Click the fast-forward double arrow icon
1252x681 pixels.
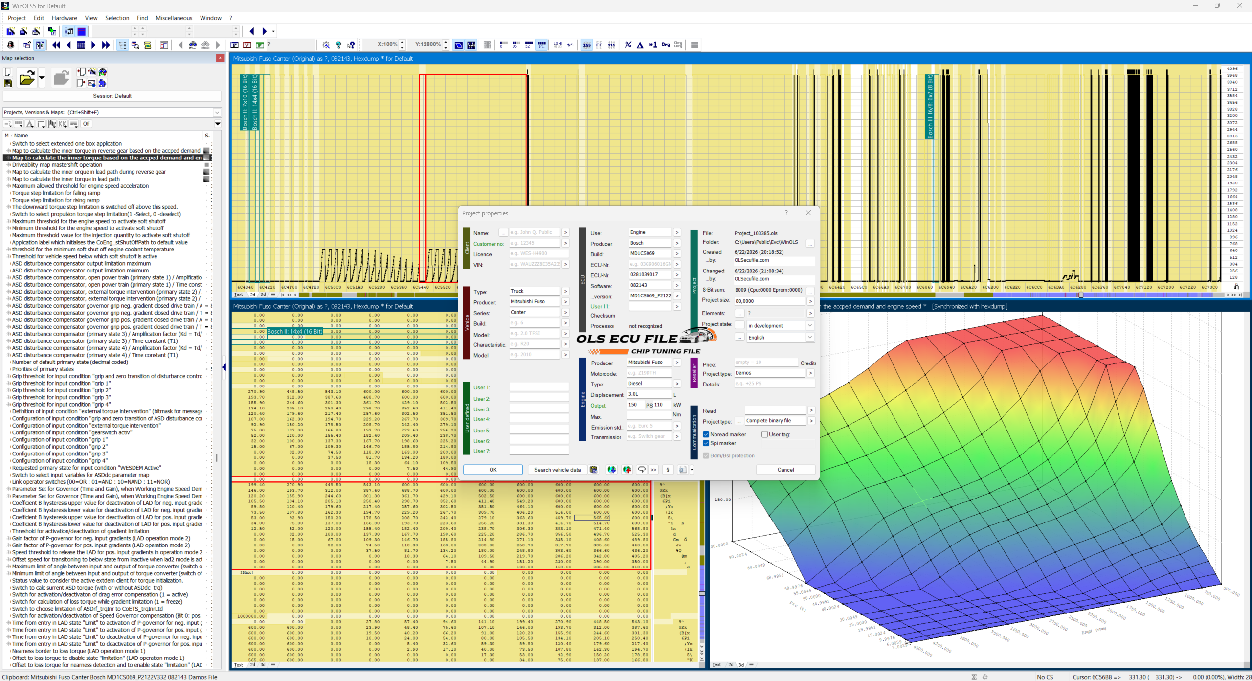pos(106,45)
